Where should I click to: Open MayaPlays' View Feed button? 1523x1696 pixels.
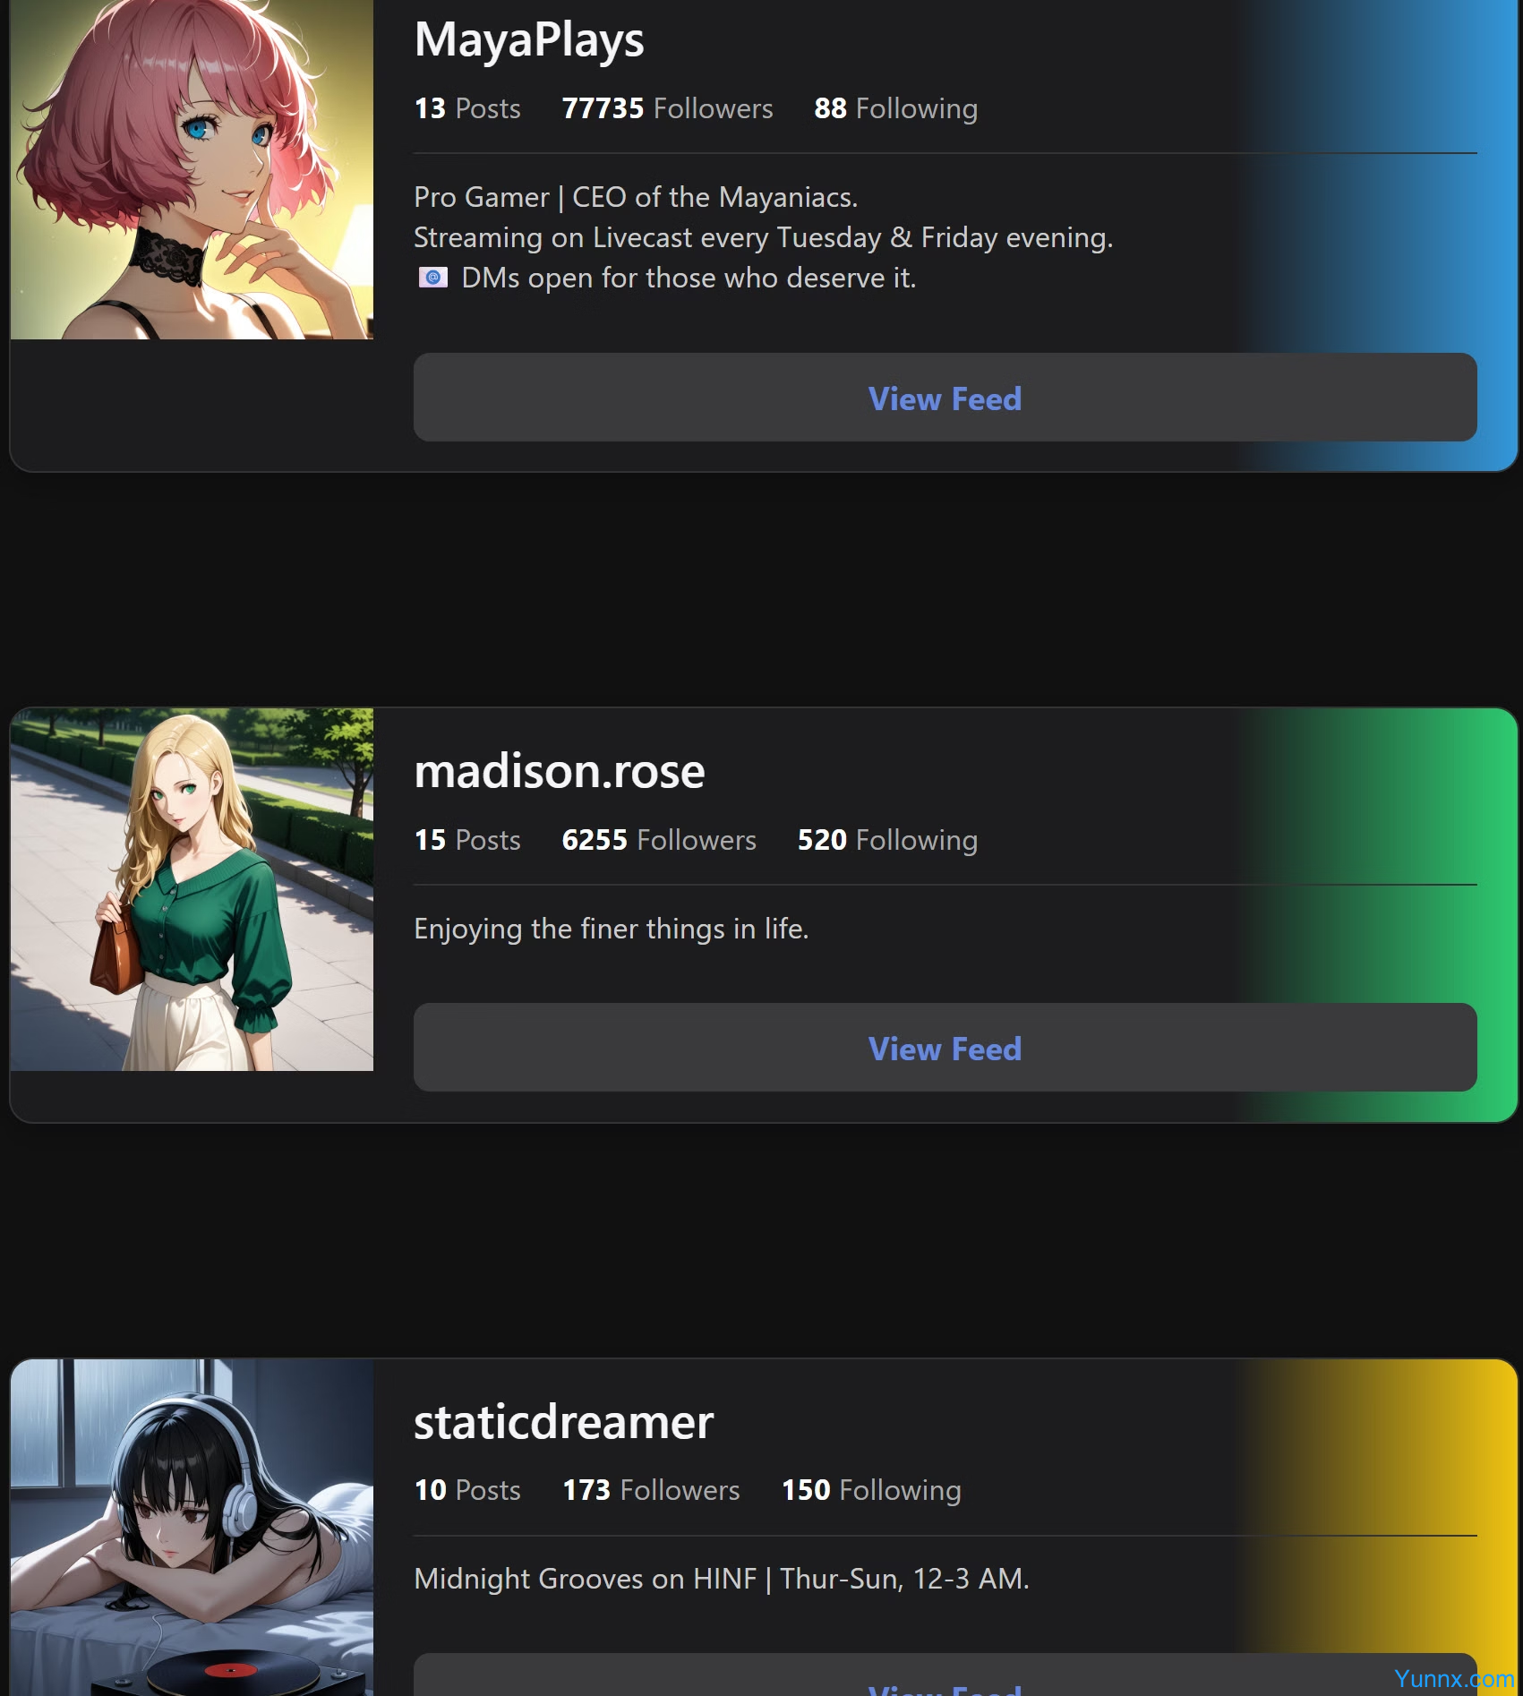945,398
